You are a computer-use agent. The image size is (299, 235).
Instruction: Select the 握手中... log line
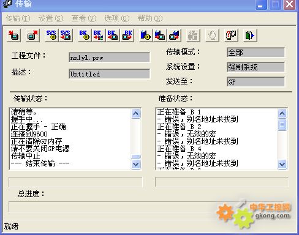(x=26, y=119)
